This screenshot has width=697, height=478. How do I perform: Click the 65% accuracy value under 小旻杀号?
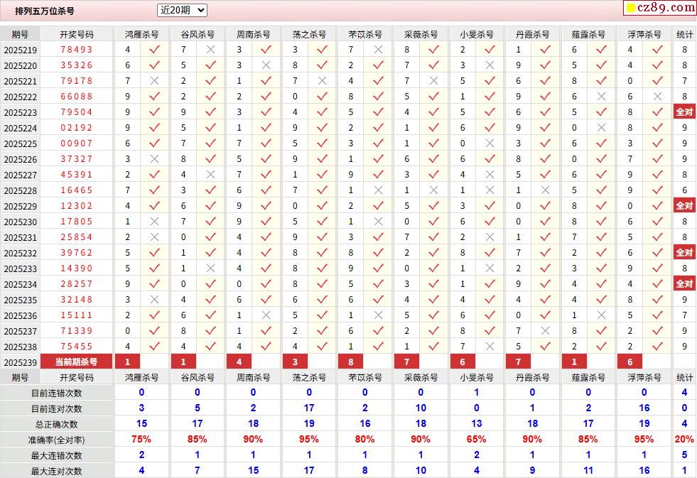(477, 440)
